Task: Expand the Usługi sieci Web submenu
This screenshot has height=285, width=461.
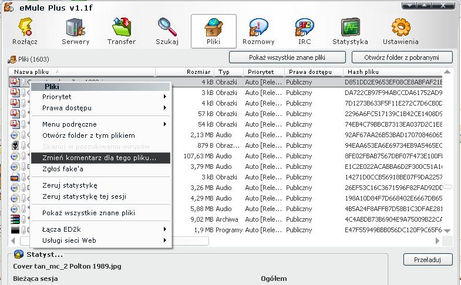Action: click(100, 240)
